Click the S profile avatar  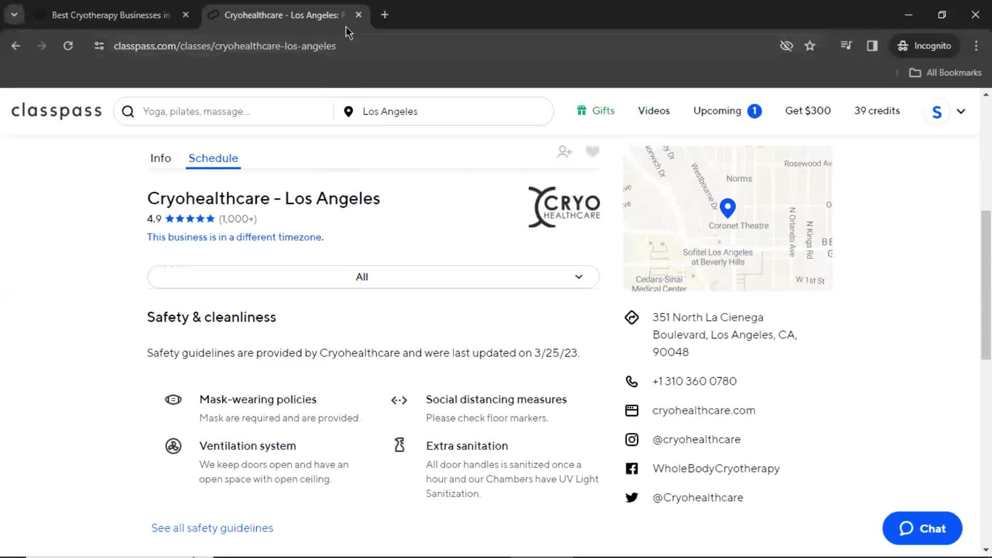(x=937, y=112)
